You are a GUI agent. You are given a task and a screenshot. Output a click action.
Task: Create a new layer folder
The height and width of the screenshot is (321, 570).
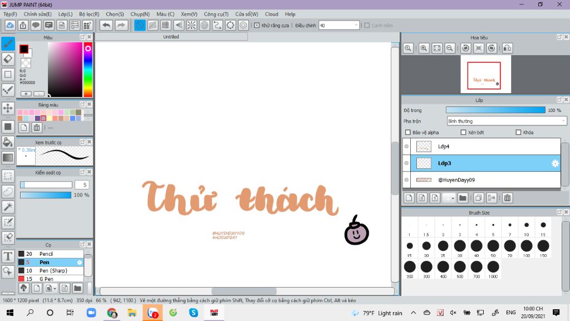[x=463, y=198]
